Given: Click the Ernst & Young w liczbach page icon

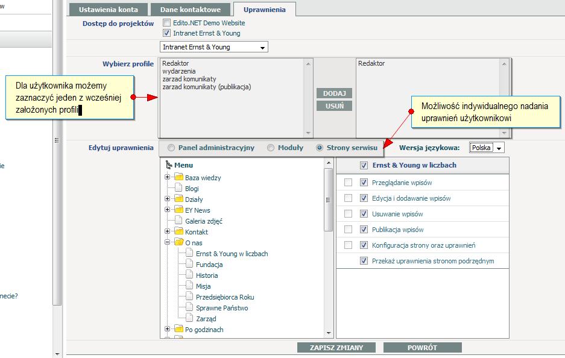Looking at the screenshot, I should click(189, 253).
